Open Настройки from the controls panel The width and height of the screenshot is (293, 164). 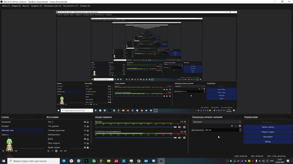[x=268, y=137]
